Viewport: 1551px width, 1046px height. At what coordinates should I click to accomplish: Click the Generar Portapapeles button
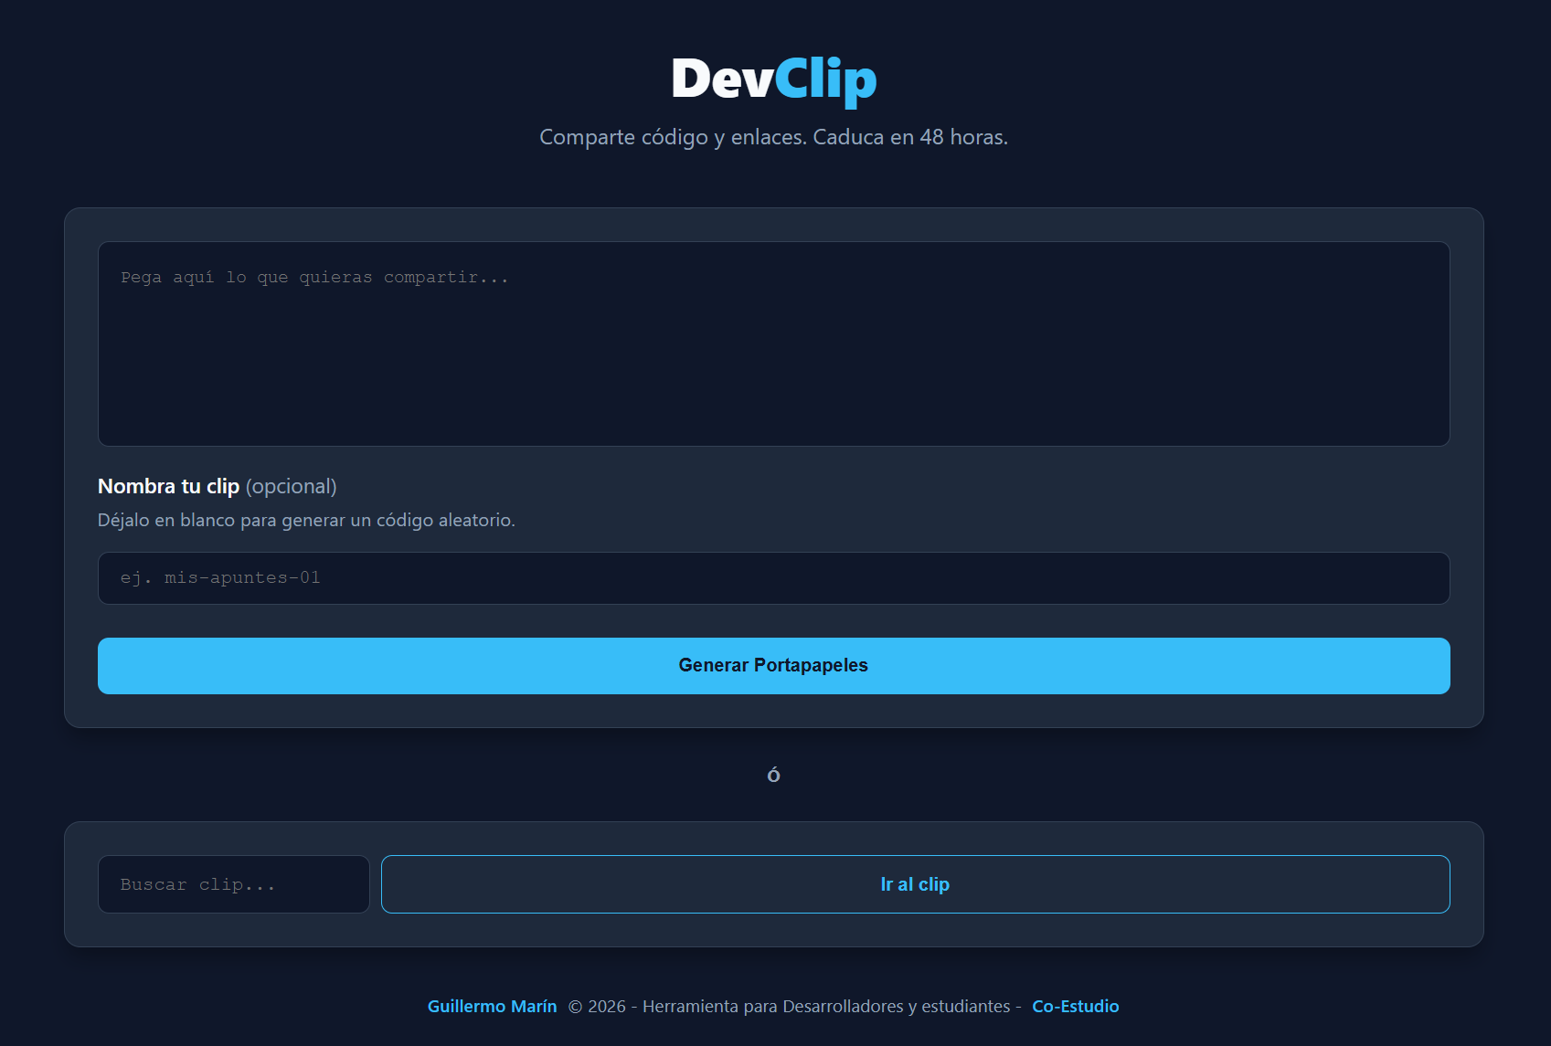773,665
